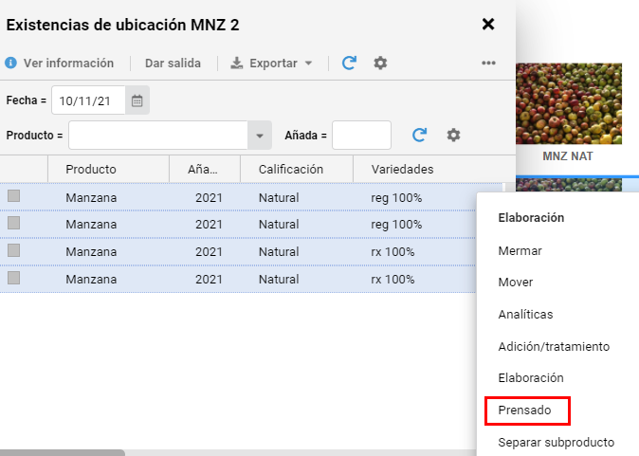This screenshot has width=639, height=456.
Task: Sort by the Aña... column header
Action: (205, 169)
